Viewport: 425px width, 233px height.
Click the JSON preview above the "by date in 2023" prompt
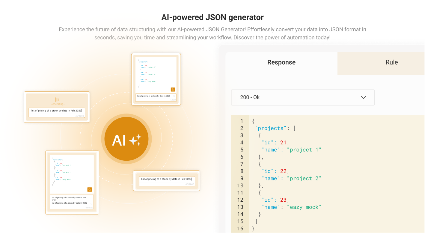pyautogui.click(x=156, y=75)
